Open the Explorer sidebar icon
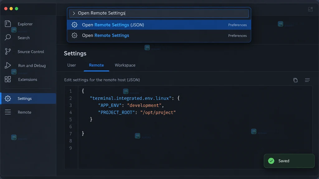 [x=8, y=24]
